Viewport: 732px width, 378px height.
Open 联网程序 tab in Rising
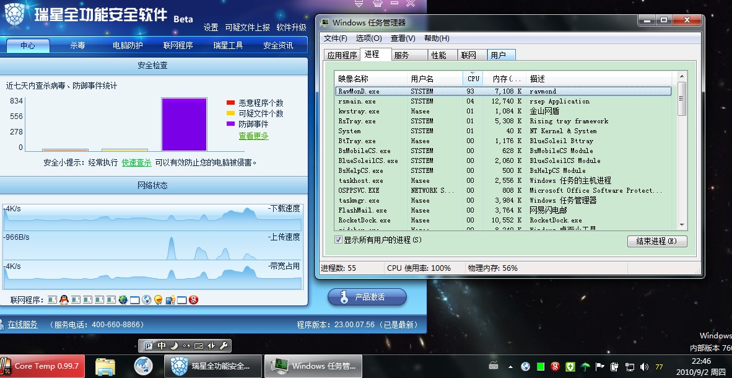pyautogui.click(x=178, y=45)
